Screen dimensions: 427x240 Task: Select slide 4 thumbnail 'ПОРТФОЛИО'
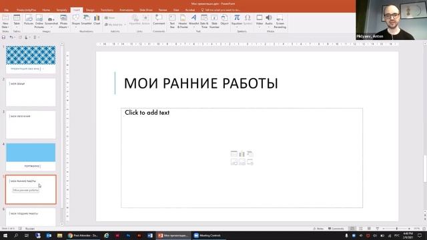pos(31,157)
